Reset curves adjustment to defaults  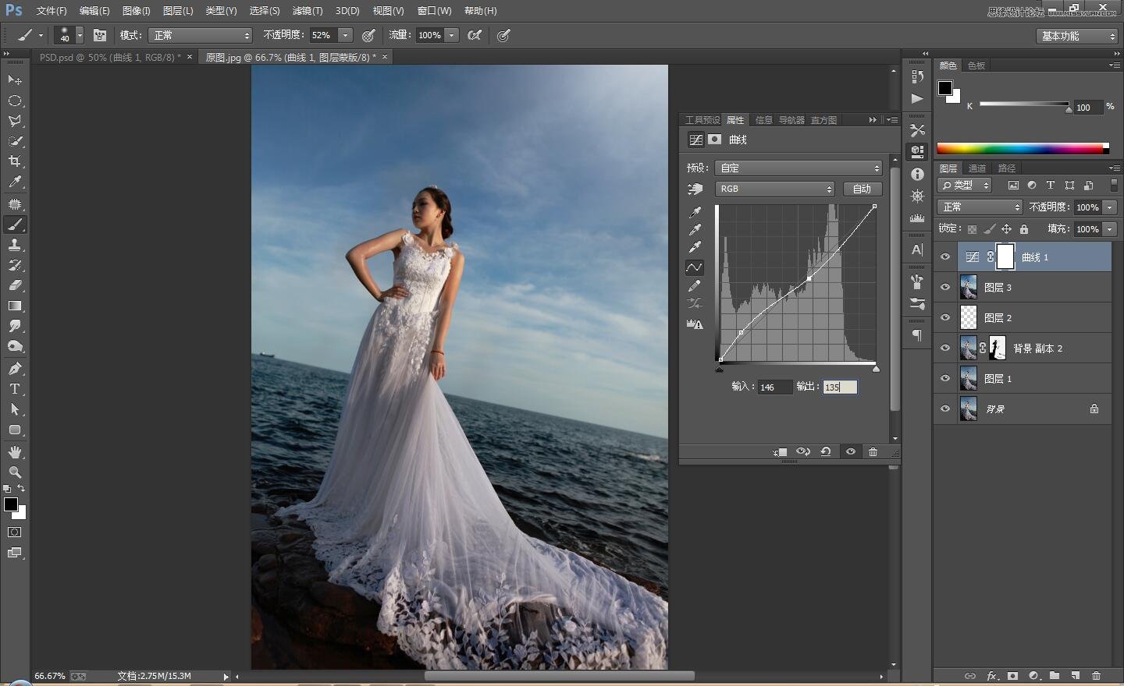pos(825,452)
